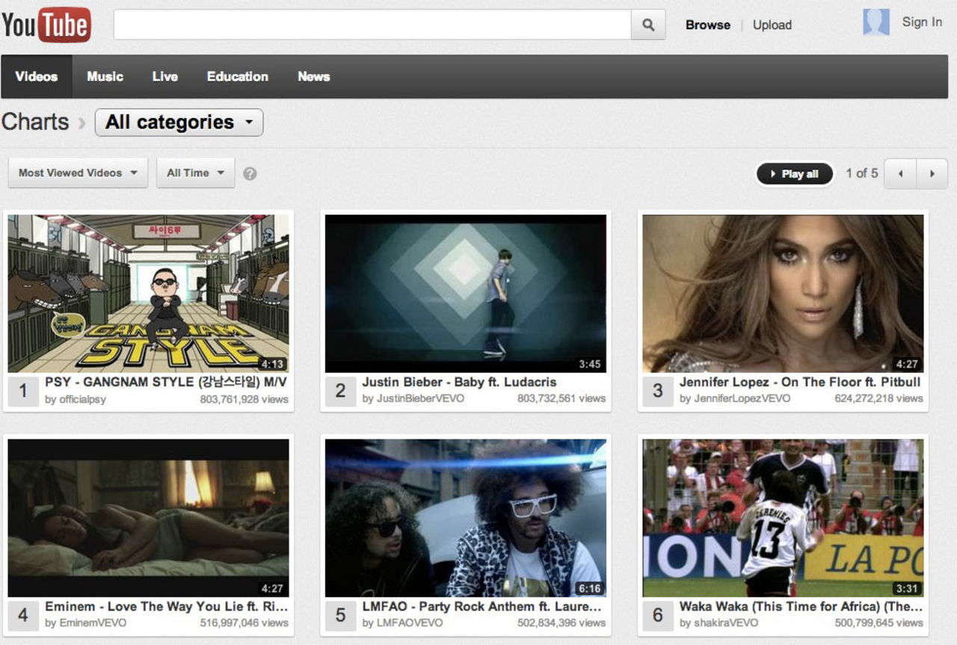Screen dimensions: 957x645
Task: Go to the next chart page arrow
Action: point(932,173)
